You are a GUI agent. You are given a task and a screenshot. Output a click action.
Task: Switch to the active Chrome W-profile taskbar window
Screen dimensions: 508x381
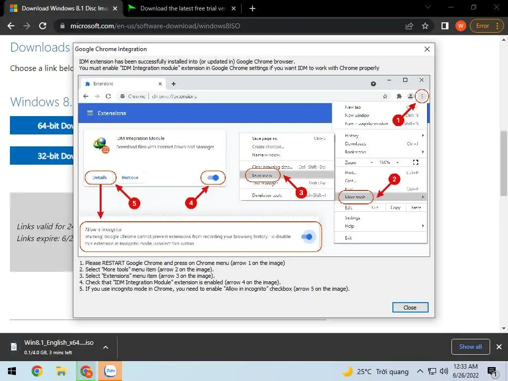[86, 371]
